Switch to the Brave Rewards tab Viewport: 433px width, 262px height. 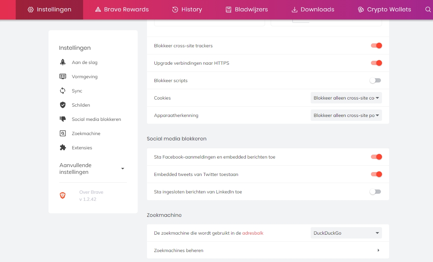pos(122,10)
